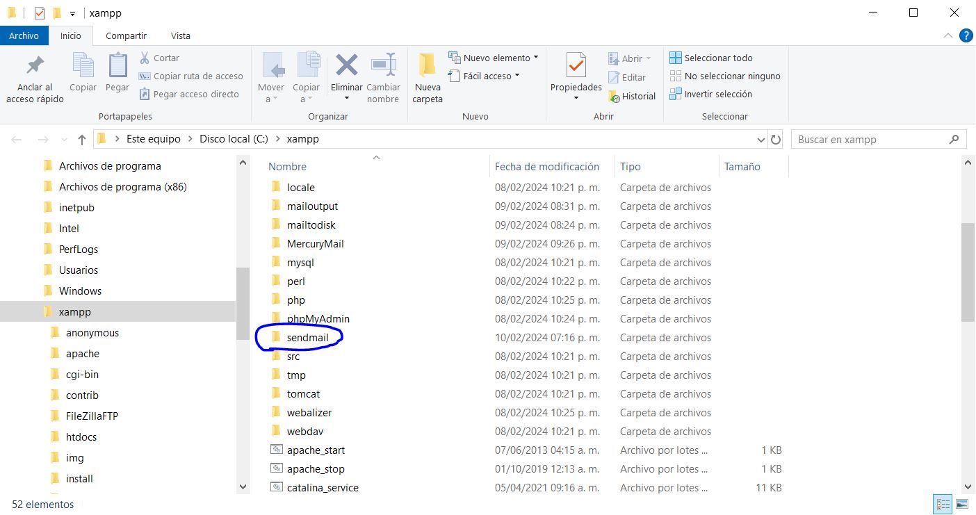
Task: Click Copiar ruta de acceso
Action: [x=191, y=76]
